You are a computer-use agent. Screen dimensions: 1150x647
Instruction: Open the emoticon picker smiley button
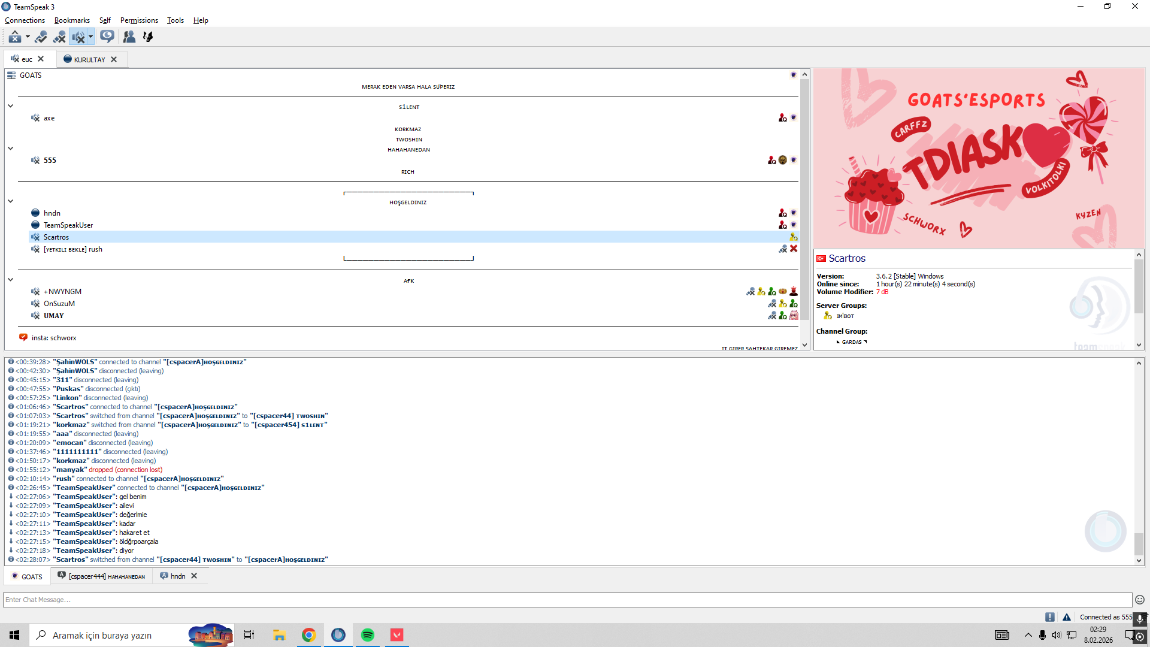click(1140, 600)
